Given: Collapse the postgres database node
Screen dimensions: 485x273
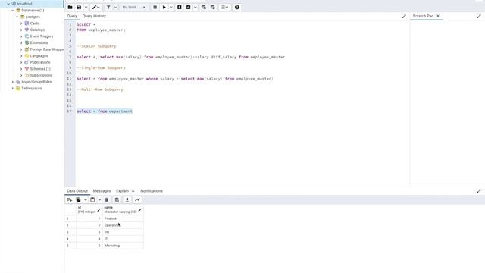Looking at the screenshot, I should (x=17, y=17).
